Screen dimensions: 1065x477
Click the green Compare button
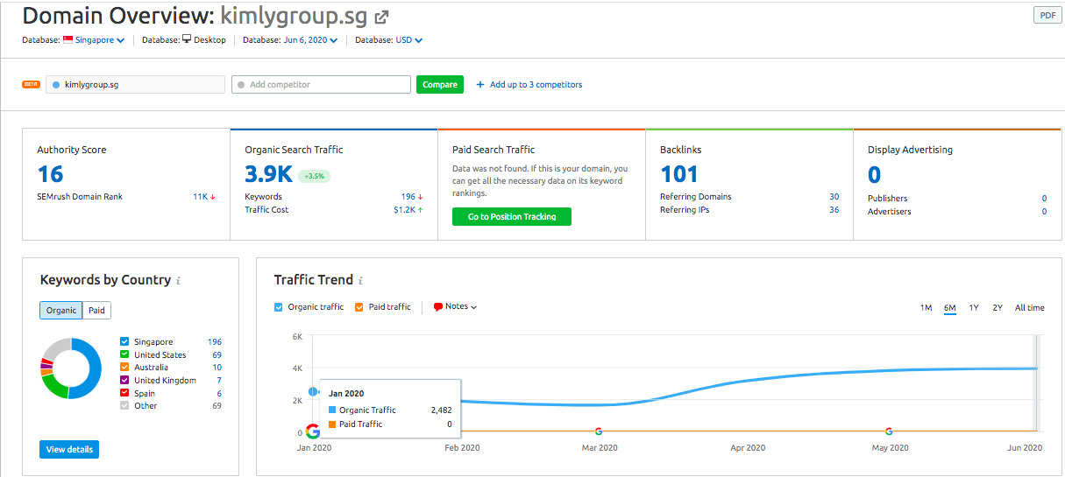click(x=440, y=85)
